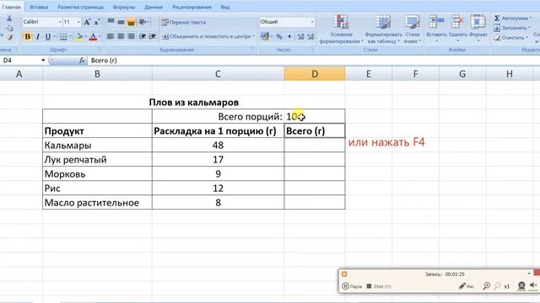Click formula bar showing Всего (г)
Viewport: 540px width, 303px height.
coord(313,61)
